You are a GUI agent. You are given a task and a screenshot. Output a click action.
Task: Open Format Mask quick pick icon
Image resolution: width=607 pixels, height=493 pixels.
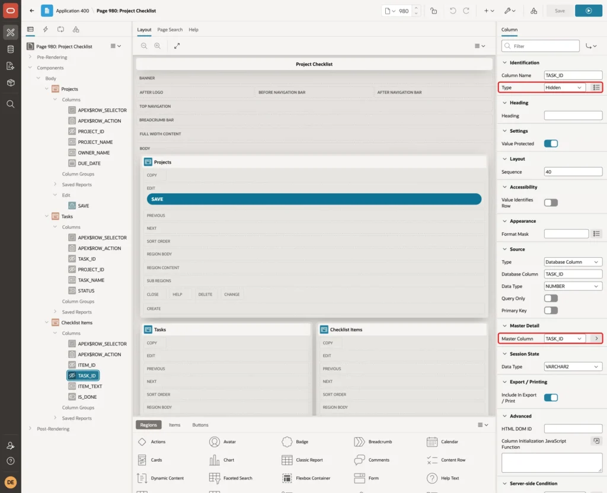(x=596, y=233)
